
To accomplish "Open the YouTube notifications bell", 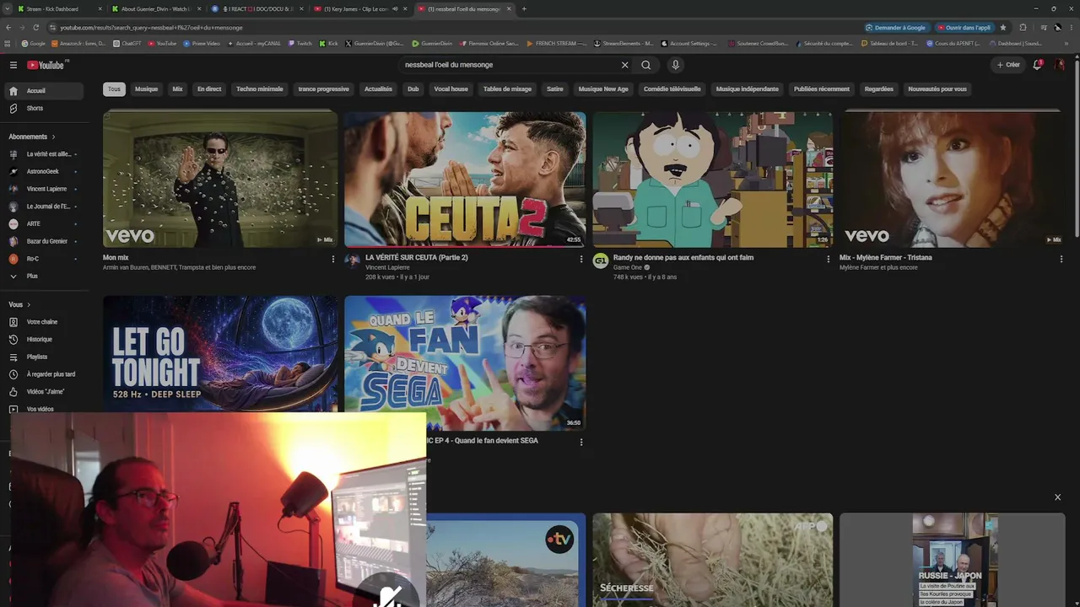I will [1038, 65].
